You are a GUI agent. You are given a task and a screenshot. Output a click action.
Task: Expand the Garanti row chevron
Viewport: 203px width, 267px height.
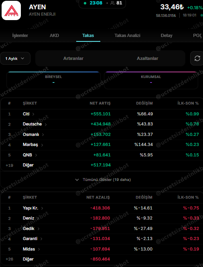(41, 239)
